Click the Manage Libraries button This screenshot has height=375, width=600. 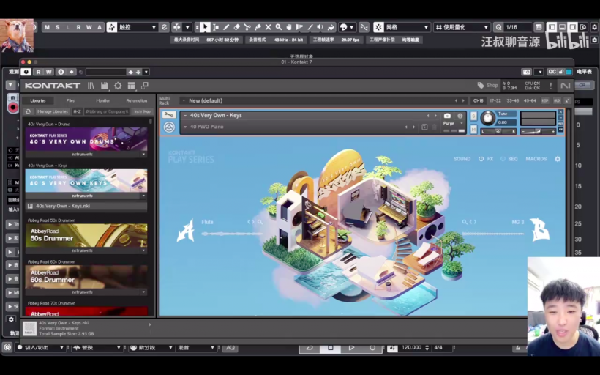tap(53, 111)
